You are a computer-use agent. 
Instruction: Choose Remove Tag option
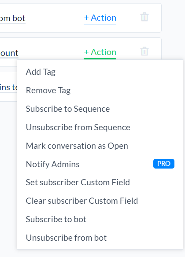[x=100, y=90]
